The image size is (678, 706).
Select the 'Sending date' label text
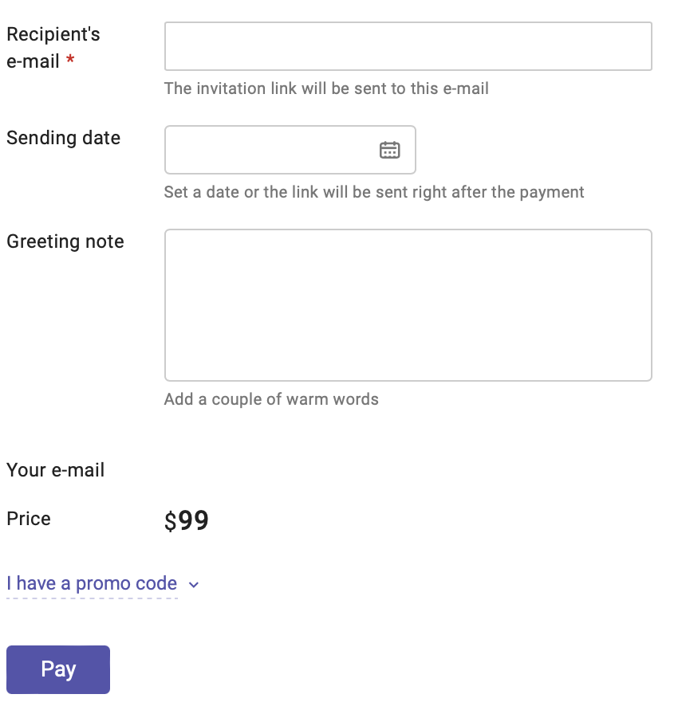pyautogui.click(x=63, y=138)
